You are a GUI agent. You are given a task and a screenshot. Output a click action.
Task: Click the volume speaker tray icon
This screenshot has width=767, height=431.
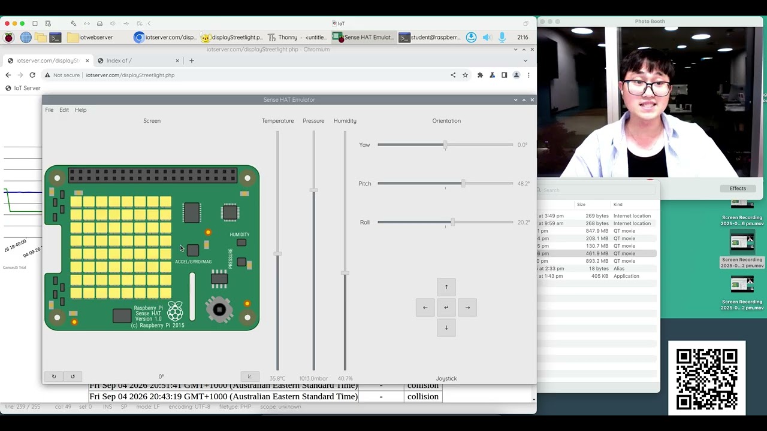[x=487, y=37]
